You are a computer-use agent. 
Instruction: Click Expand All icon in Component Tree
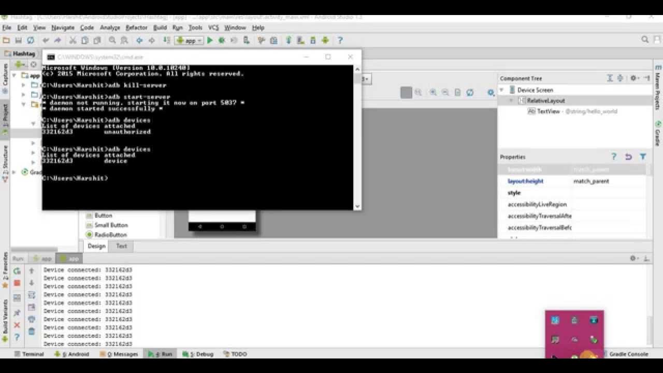[x=610, y=78]
